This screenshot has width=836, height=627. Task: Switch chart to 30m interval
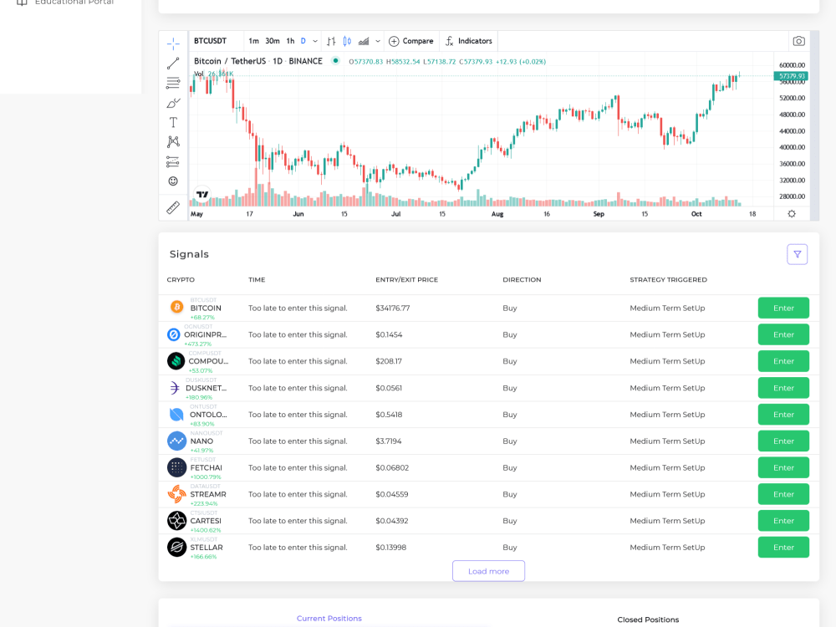coord(273,41)
